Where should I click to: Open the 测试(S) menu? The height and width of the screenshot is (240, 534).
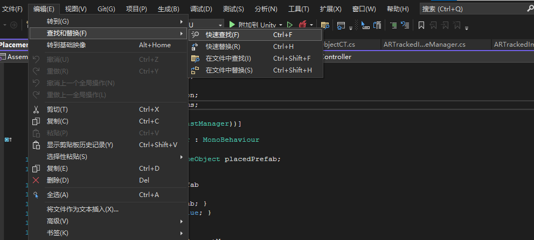233,9
